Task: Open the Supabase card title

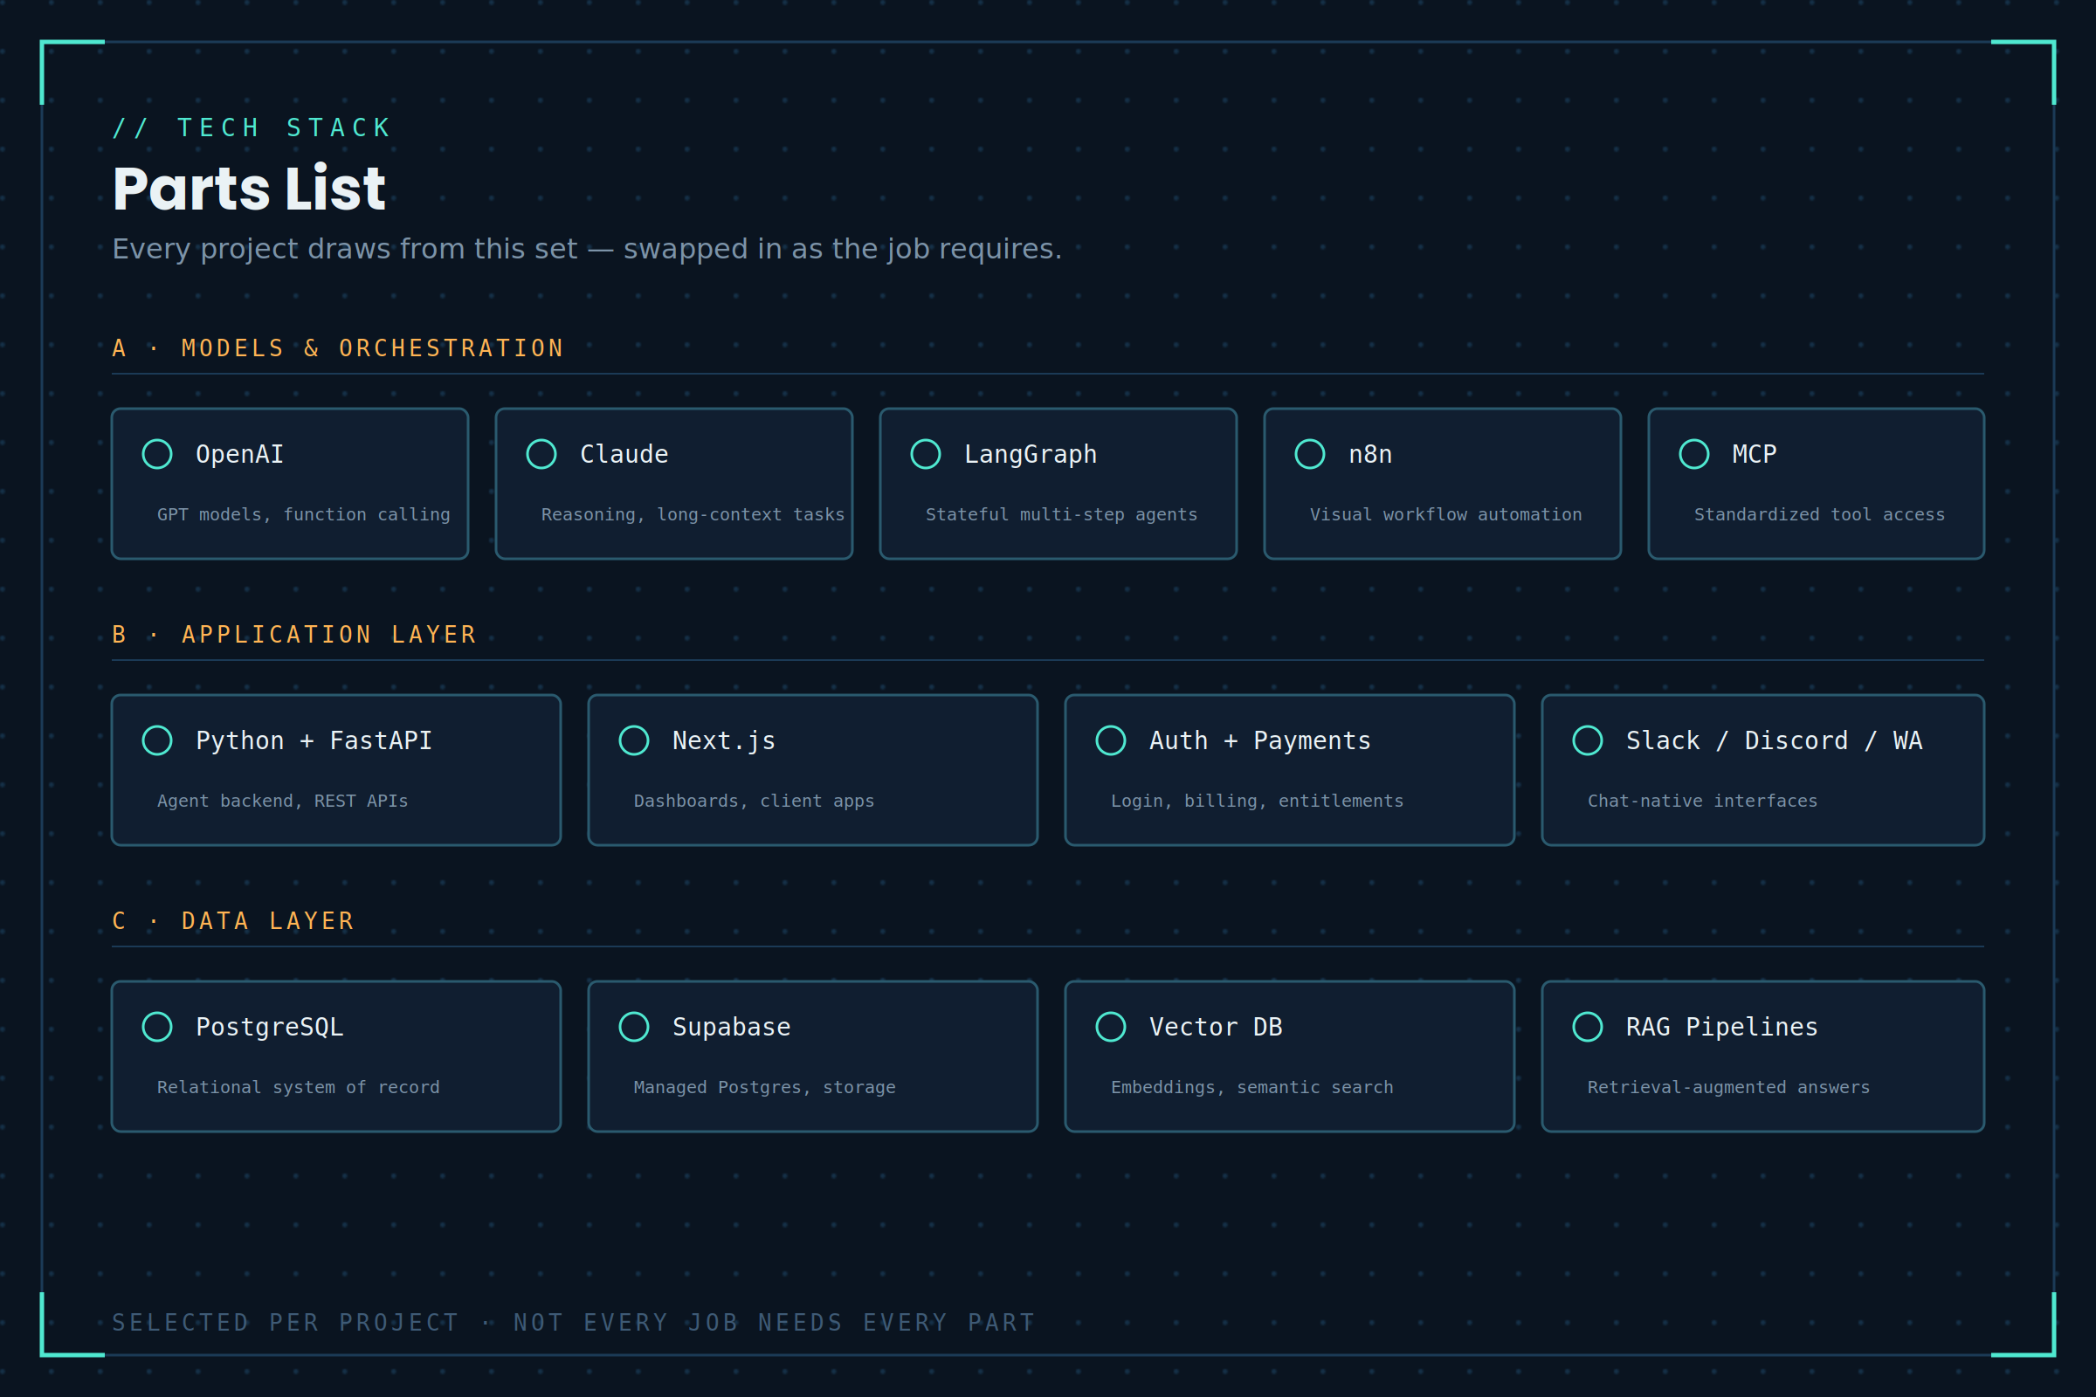Action: [732, 1028]
